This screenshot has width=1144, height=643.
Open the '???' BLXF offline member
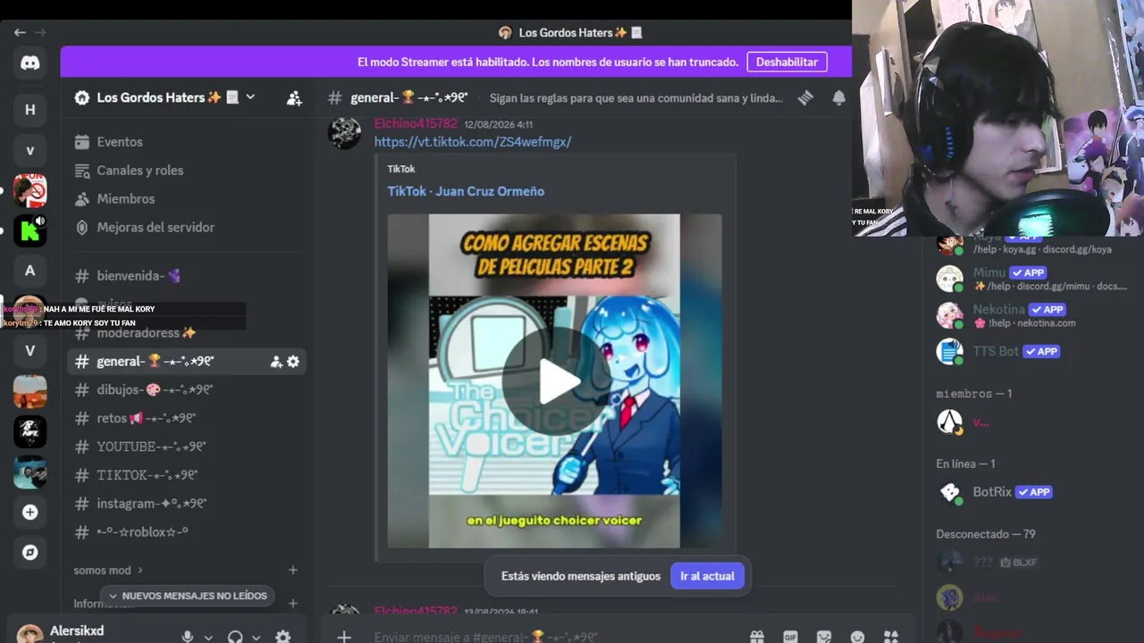(x=1032, y=563)
